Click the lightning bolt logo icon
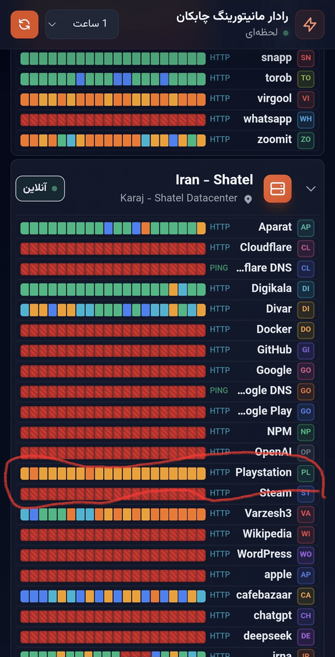The image size is (335, 657). point(310,25)
